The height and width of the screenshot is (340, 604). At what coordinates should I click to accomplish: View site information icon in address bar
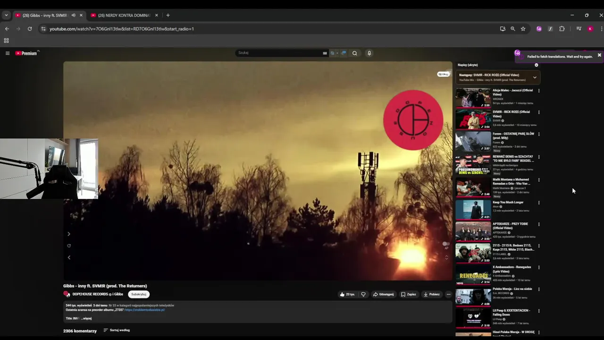(x=43, y=29)
